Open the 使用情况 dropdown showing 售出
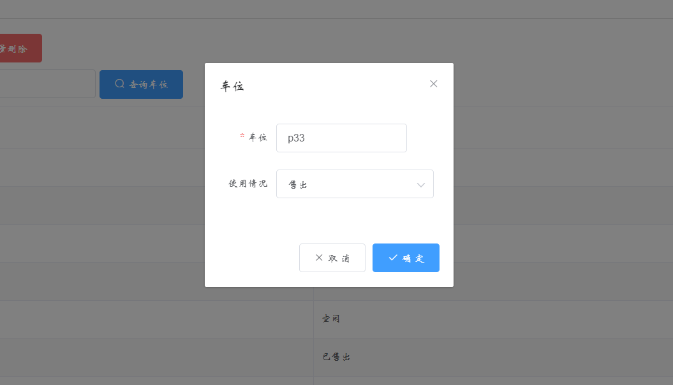The image size is (673, 385). tap(355, 184)
